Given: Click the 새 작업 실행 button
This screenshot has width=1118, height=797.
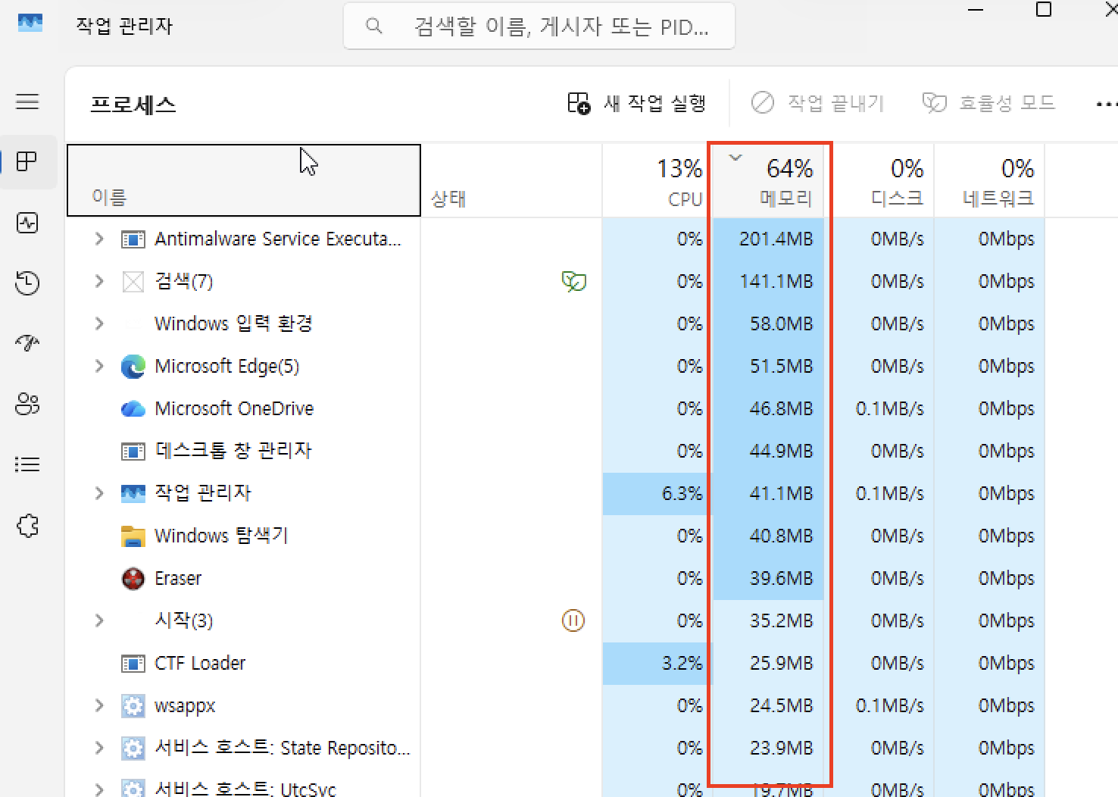Looking at the screenshot, I should point(639,103).
